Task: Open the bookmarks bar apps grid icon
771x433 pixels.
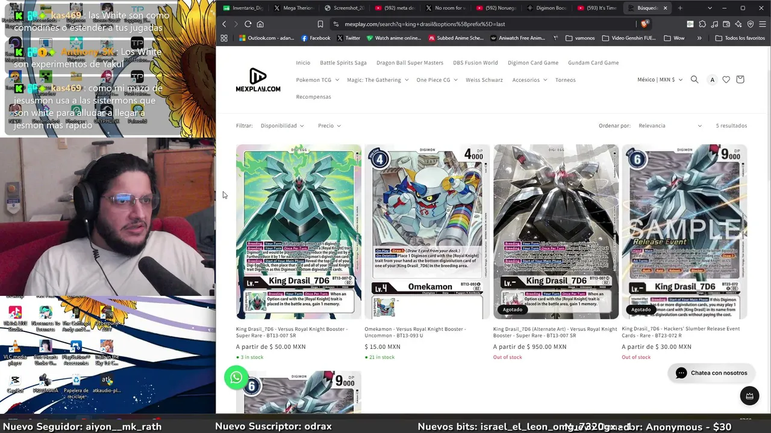Action: pyautogui.click(x=224, y=38)
